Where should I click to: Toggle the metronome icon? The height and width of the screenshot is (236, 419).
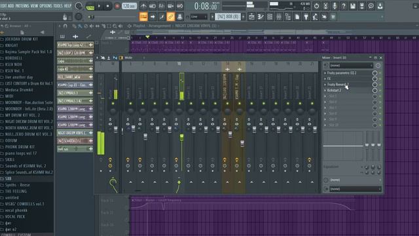point(143,6)
